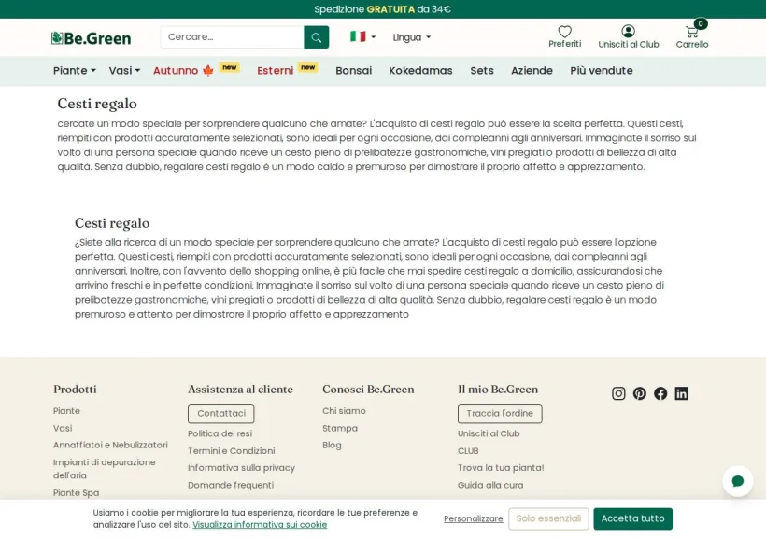
Task: Open Impianti di depurazione dell'aria link
Action: coord(104,469)
